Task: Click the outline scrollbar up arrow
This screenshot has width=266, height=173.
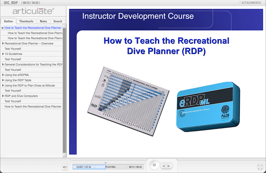Action: (65, 26)
